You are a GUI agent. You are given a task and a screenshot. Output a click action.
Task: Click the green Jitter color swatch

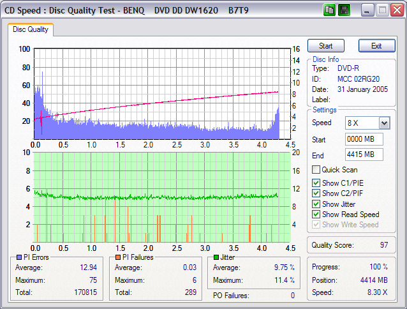point(216,258)
